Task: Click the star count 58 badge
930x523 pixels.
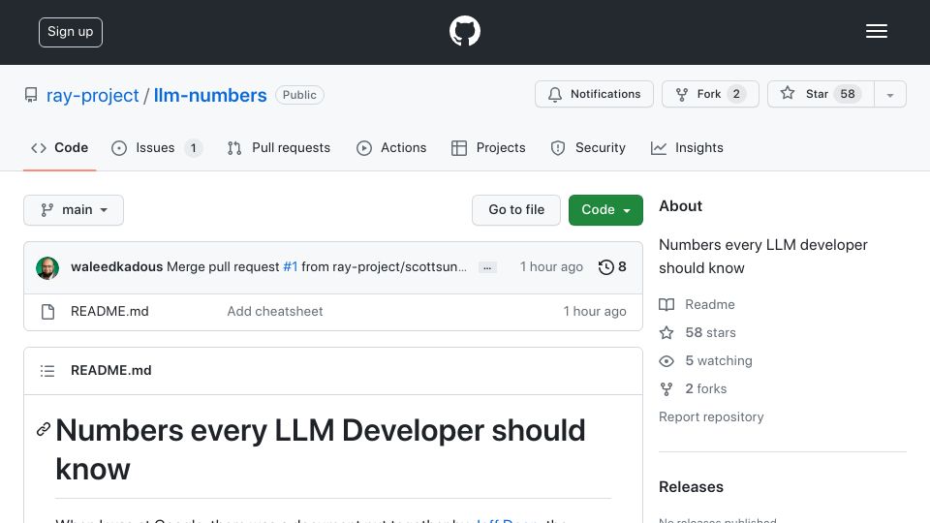Action: click(x=848, y=94)
